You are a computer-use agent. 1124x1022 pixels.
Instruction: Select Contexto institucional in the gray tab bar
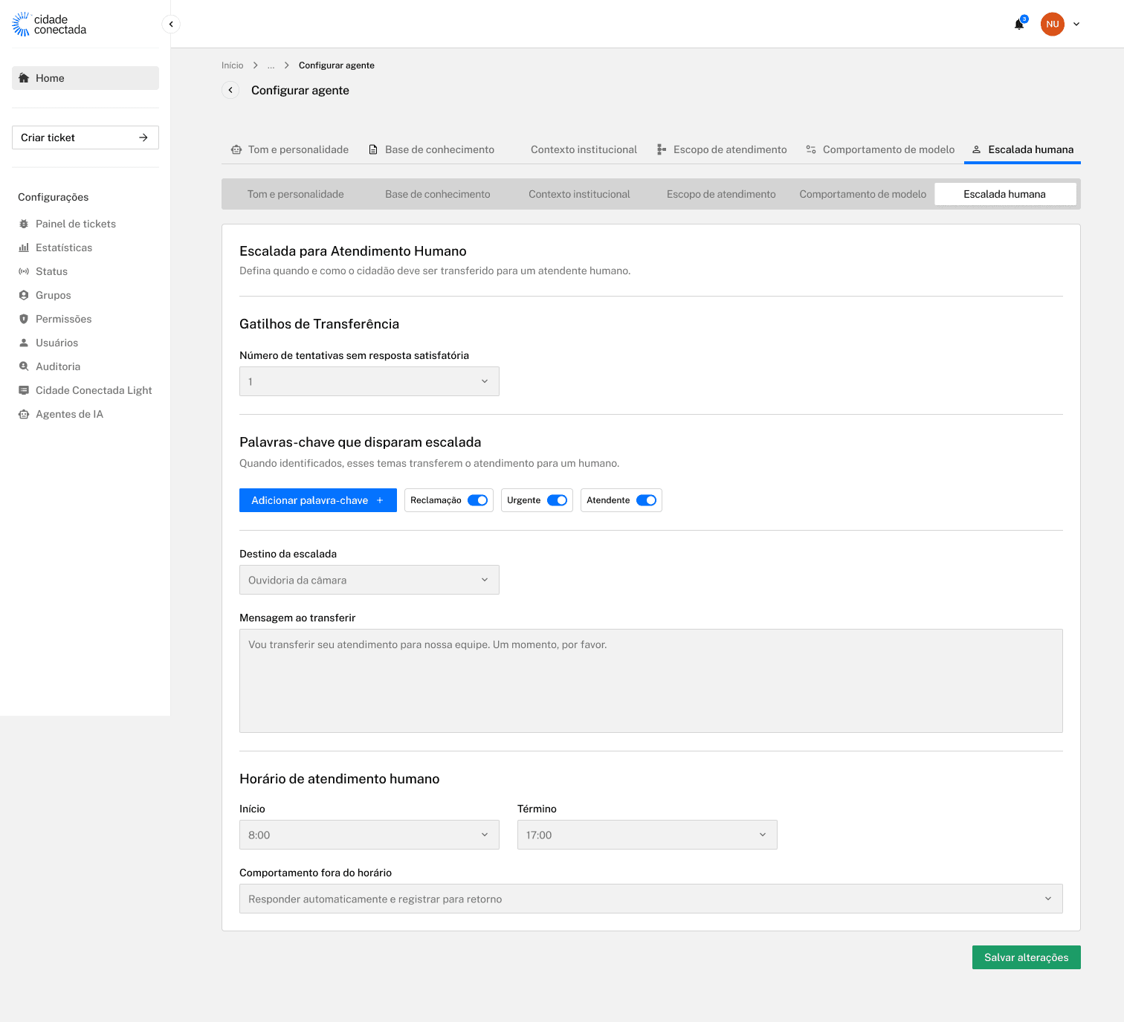coord(579,194)
